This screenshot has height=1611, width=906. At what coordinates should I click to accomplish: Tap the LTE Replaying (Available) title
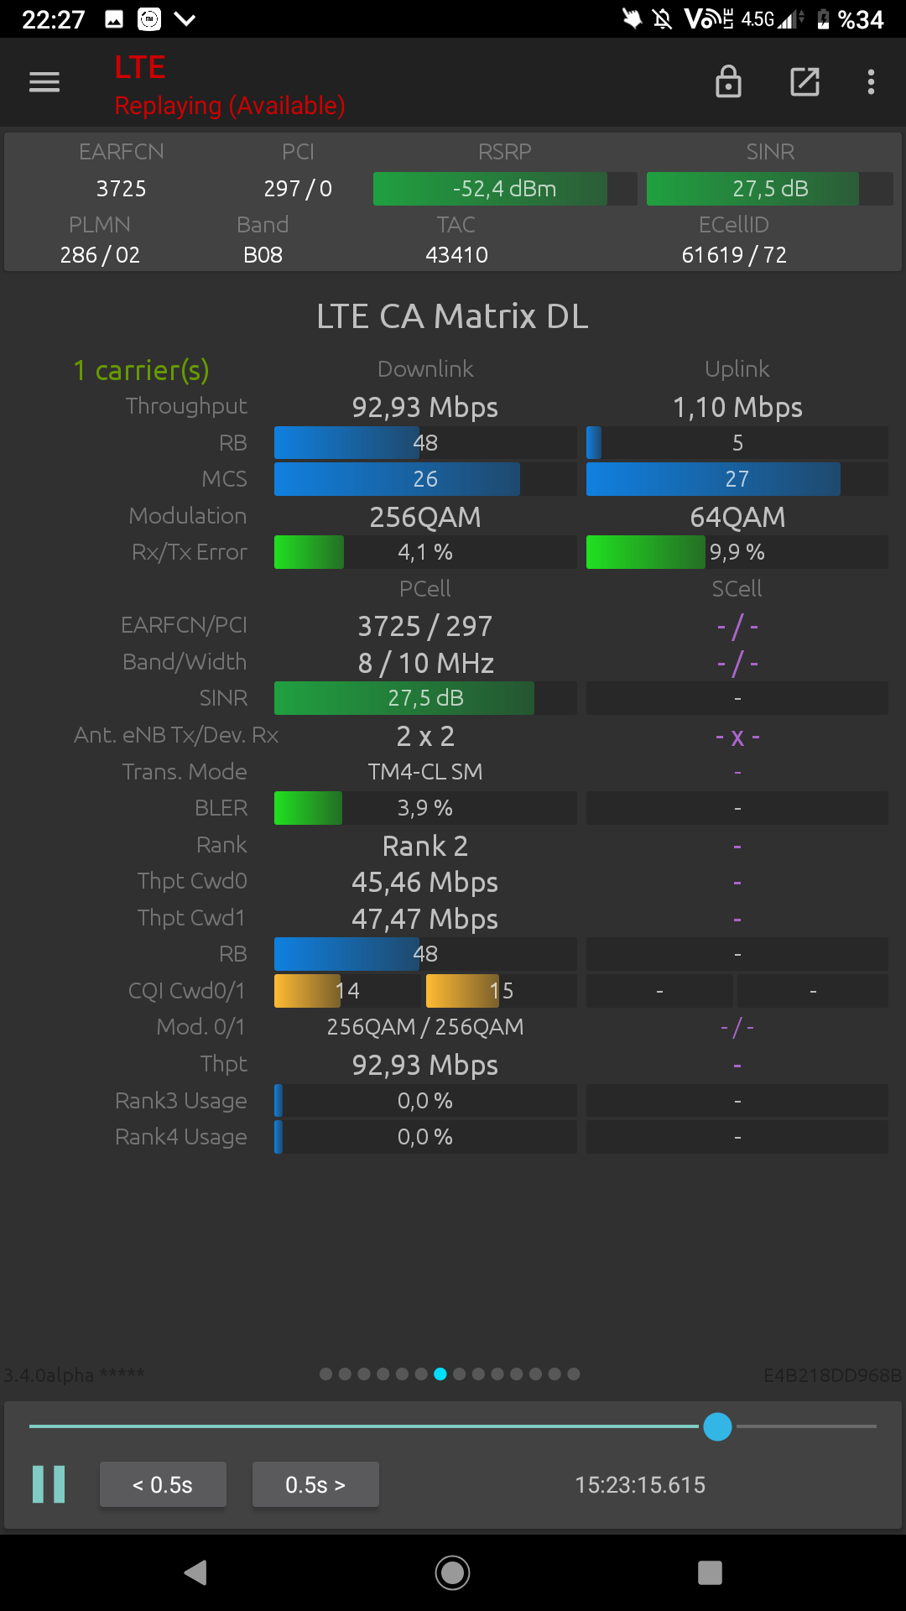coord(230,86)
